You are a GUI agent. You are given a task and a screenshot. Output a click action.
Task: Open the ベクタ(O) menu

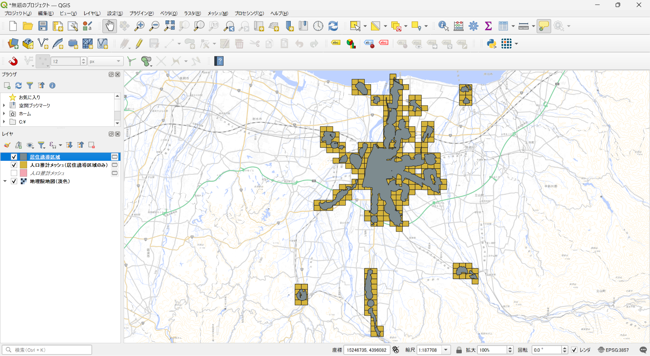pos(168,13)
